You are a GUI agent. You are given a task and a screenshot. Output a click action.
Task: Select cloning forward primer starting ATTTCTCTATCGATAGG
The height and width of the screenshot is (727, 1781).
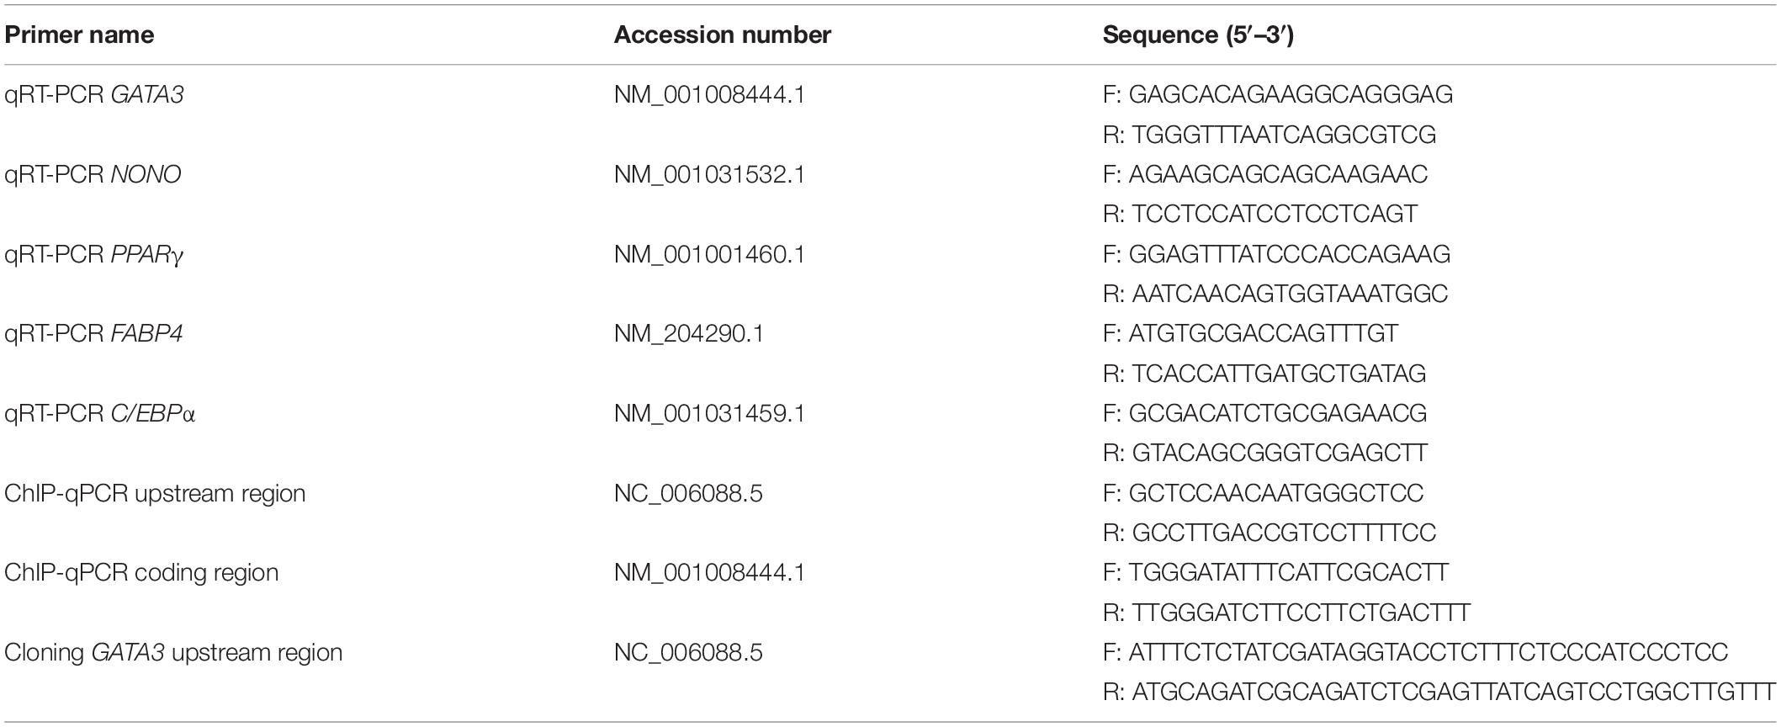[1429, 653]
